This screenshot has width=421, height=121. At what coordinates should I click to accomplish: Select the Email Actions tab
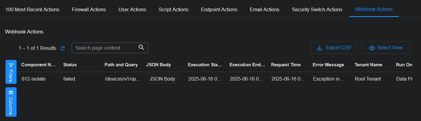(264, 9)
